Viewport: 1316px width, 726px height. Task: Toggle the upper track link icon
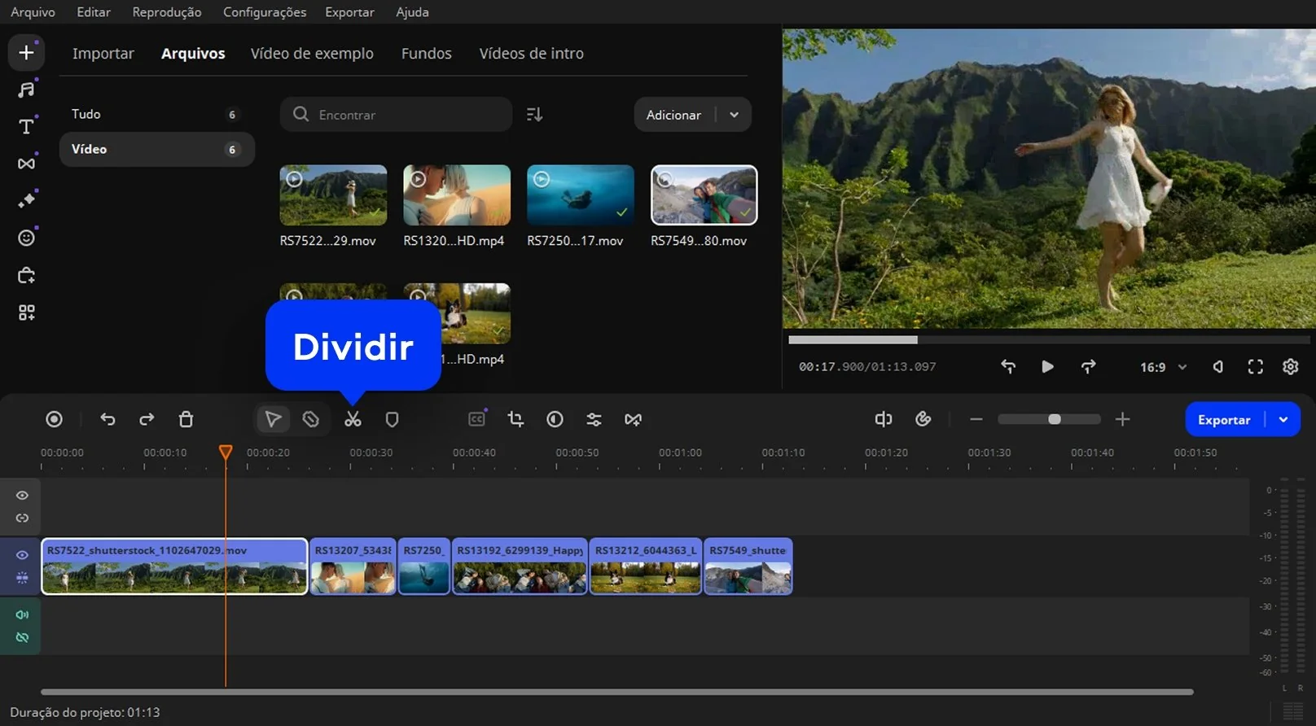pyautogui.click(x=22, y=518)
